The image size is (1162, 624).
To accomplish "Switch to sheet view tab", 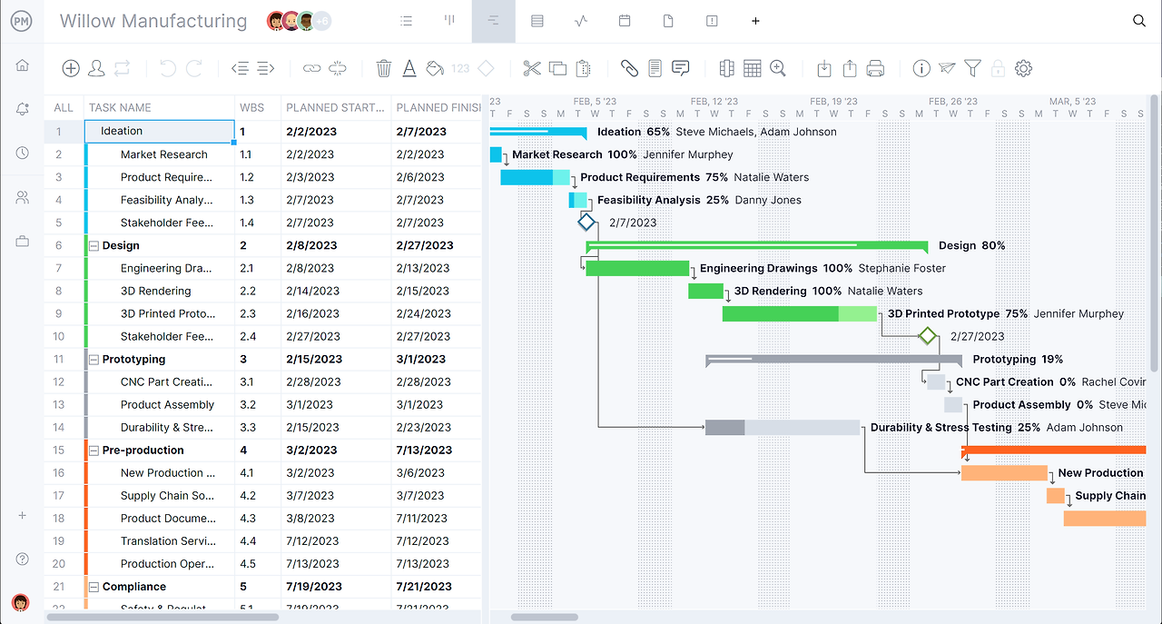I will click(x=537, y=21).
